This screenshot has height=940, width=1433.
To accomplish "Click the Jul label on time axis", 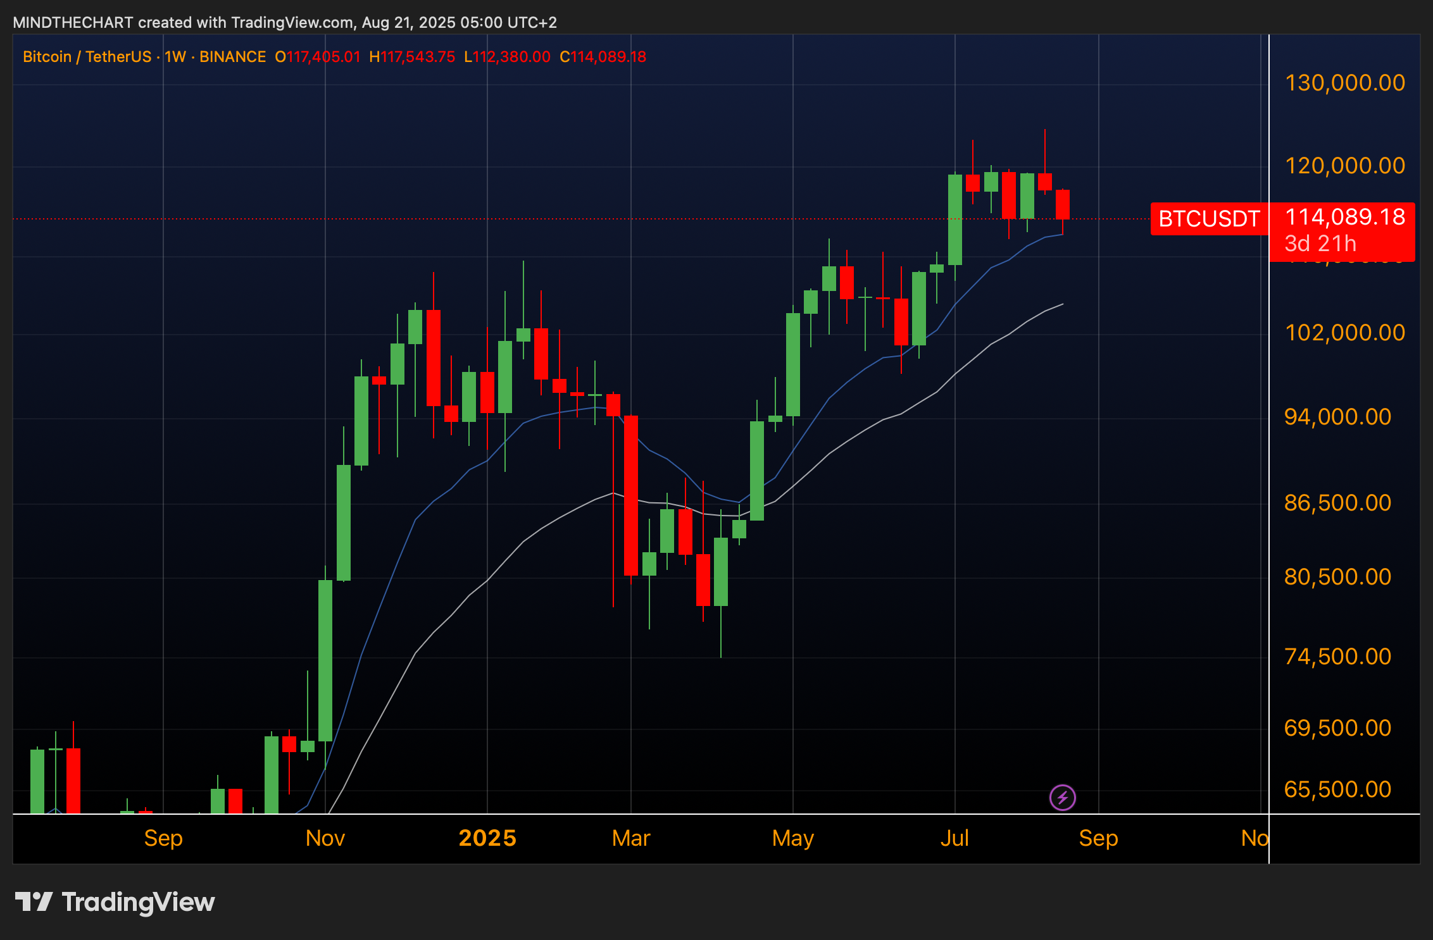I will click(954, 838).
